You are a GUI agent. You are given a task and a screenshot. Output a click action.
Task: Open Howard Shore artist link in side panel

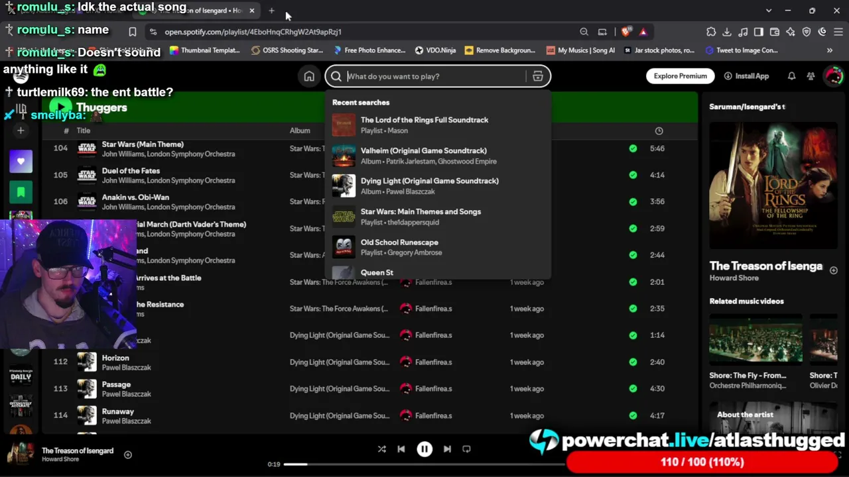(734, 278)
